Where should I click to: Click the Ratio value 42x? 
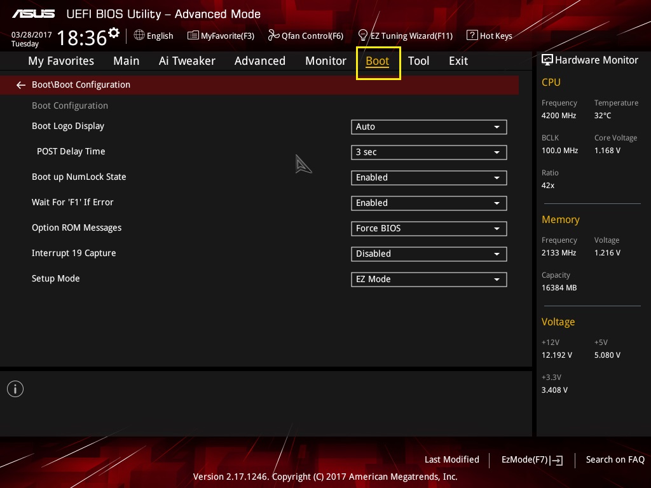(548, 186)
